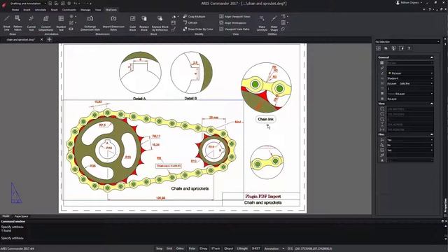The image size is (448, 252).
Task: Click Align Viewport Views
Action: [x=235, y=17]
